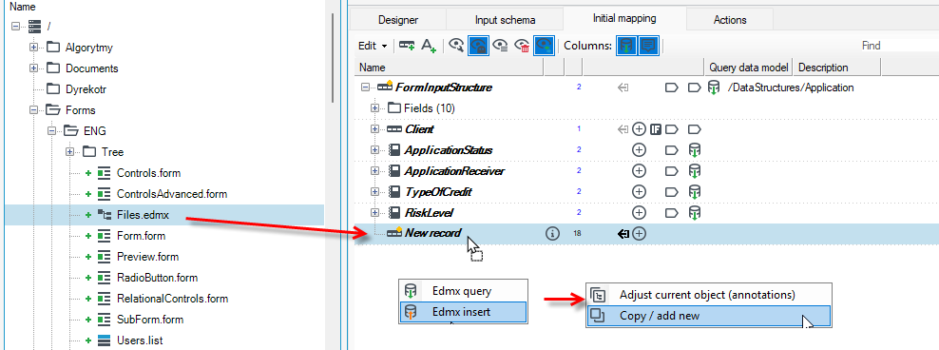Image resolution: width=939 pixels, height=350 pixels.
Task: Click the eye with list lines icon
Action: point(501,46)
